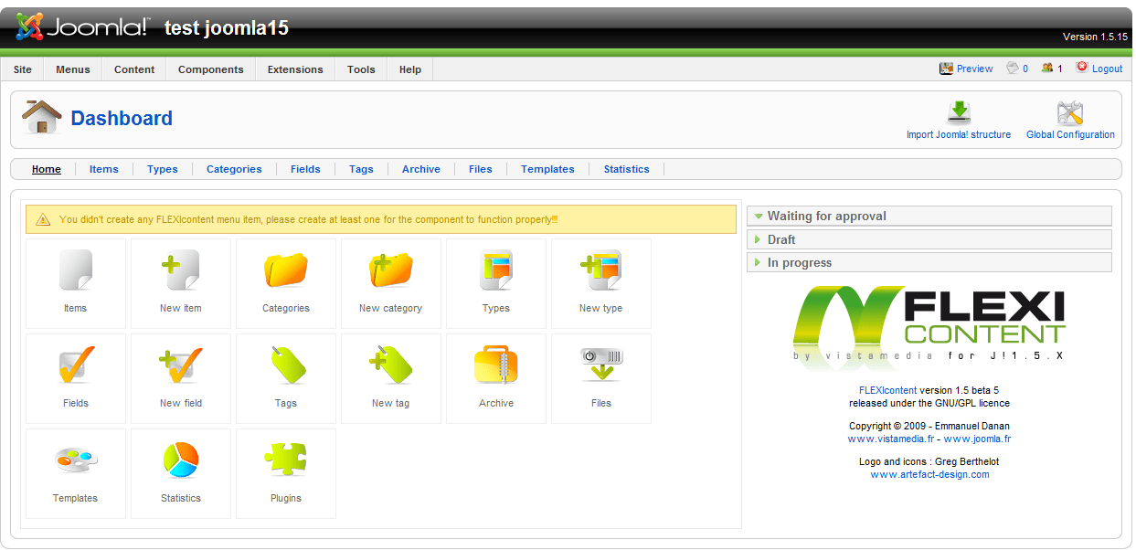Switch to the Files submenu tab

(481, 169)
